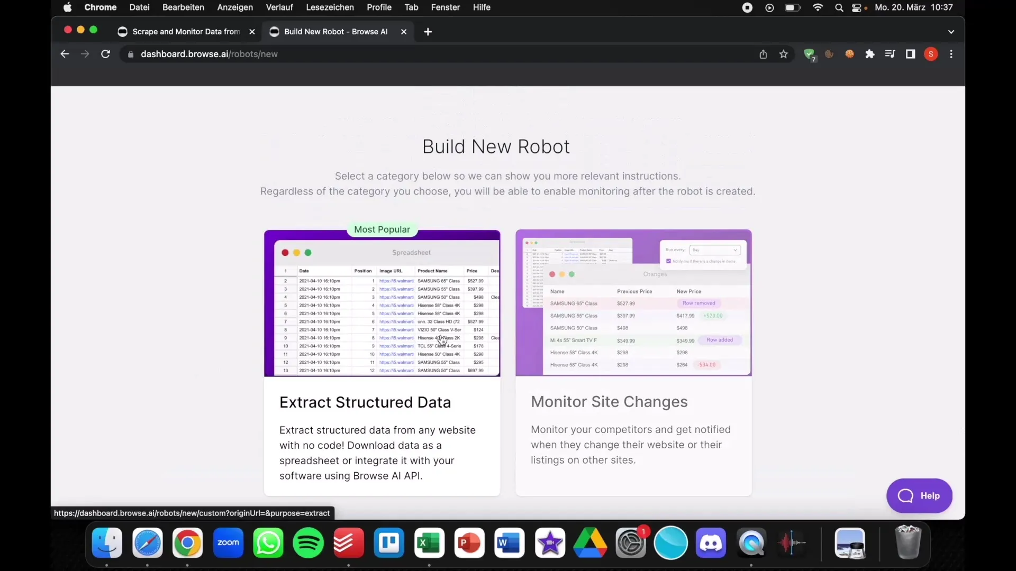Screen dimensions: 1016x571
Task: Switch to Scrape and Monitor Data tab
Action: coord(186,32)
